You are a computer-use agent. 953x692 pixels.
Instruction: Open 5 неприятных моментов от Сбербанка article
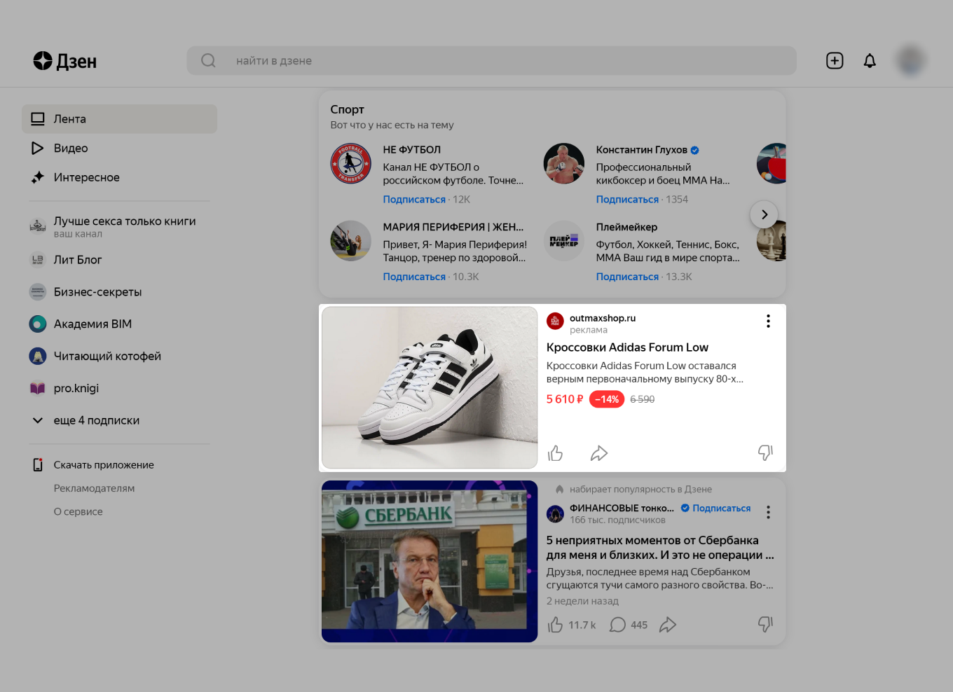tap(660, 548)
